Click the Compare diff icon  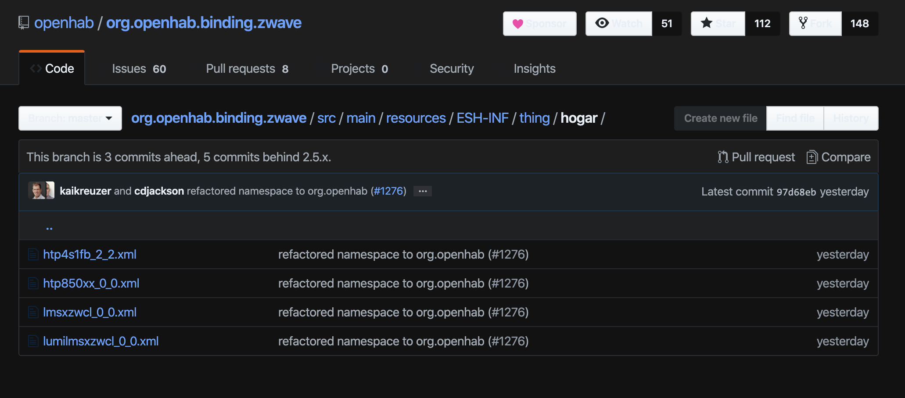pos(812,157)
